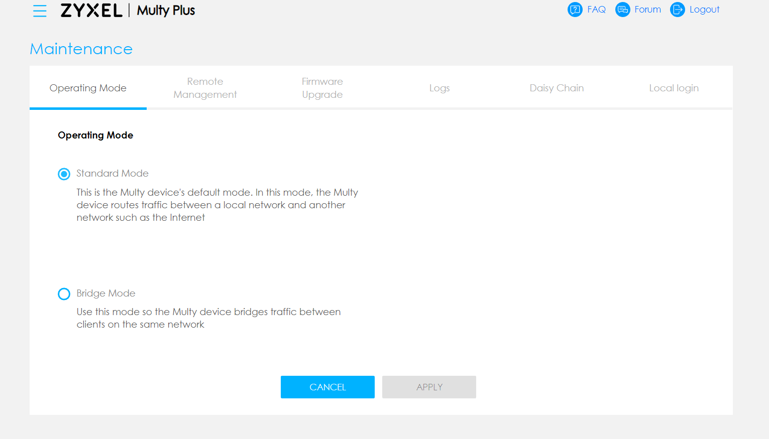The height and width of the screenshot is (439, 769).
Task: Open the hamburger navigation menu
Action: [40, 11]
